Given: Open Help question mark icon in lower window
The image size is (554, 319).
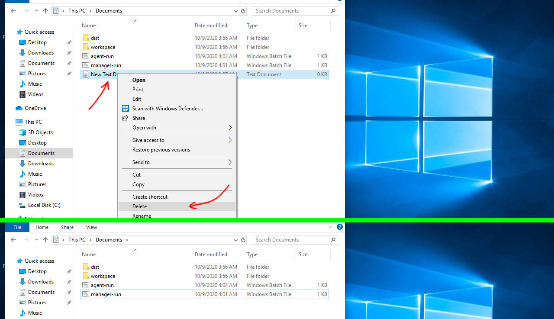Looking at the screenshot, I should pyautogui.click(x=340, y=227).
